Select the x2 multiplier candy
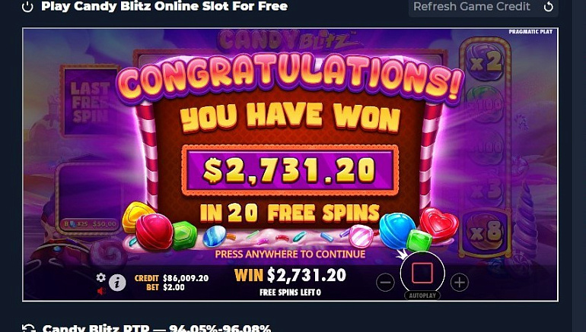This screenshot has width=586, height=332. (486, 62)
